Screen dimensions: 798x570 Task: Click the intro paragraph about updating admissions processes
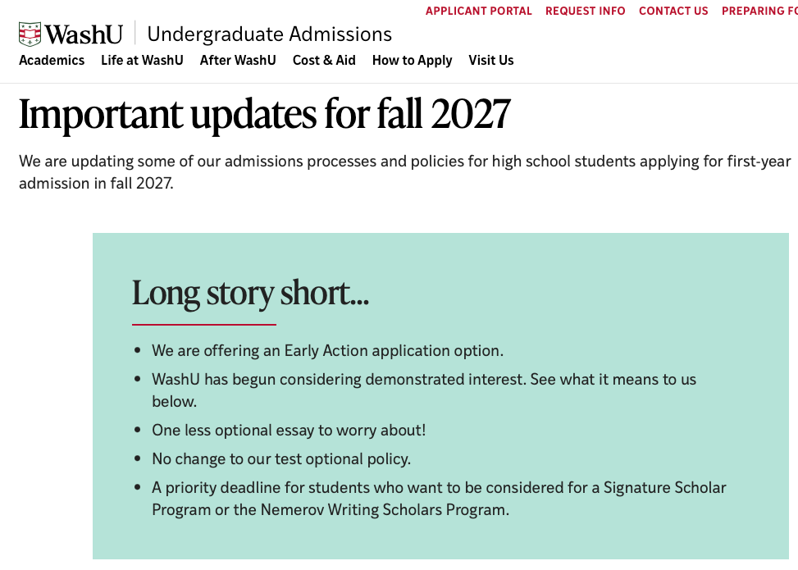pyautogui.click(x=404, y=172)
